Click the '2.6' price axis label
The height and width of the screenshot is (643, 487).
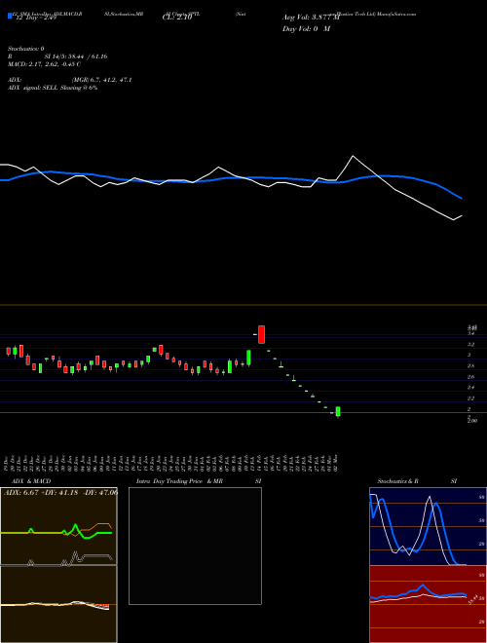click(x=471, y=376)
